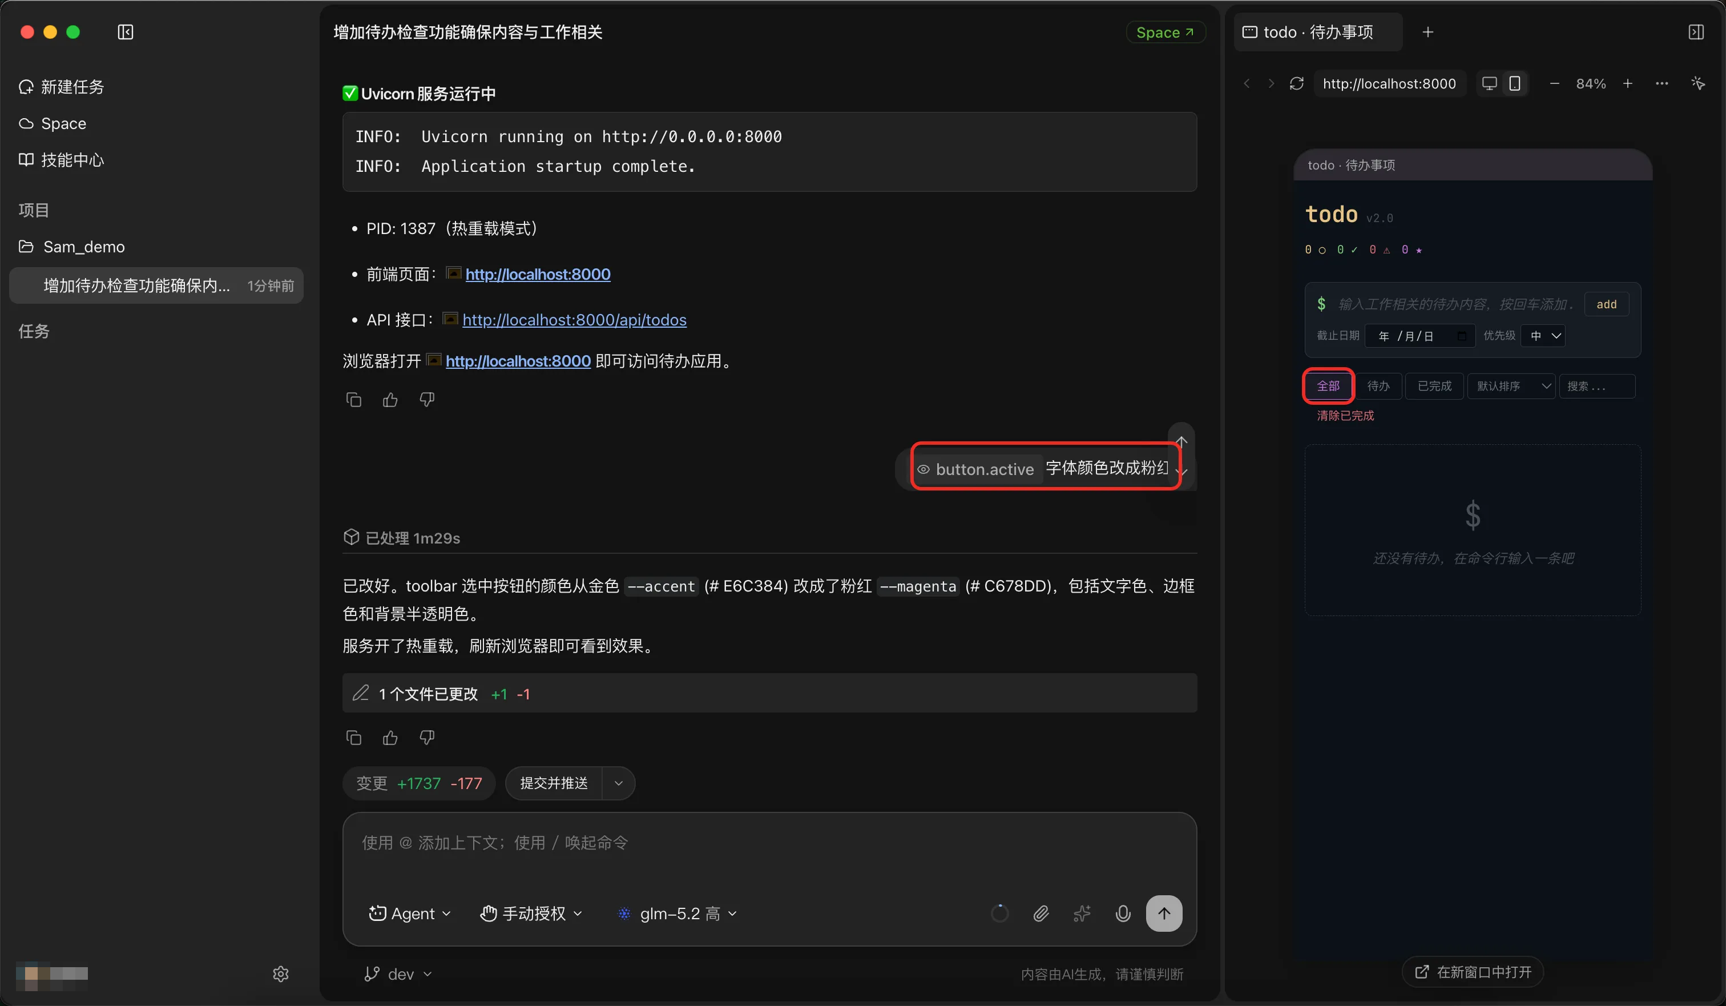Open the 变更 +1737 -177 diff
The image size is (1726, 1006).
click(x=418, y=783)
